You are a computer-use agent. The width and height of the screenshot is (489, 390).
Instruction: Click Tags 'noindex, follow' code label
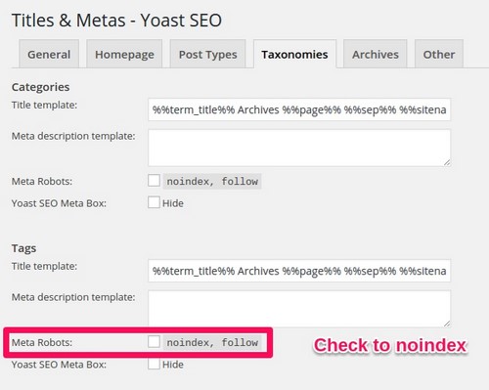(212, 342)
